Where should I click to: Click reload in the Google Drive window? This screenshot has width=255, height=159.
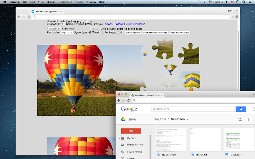[129, 101]
